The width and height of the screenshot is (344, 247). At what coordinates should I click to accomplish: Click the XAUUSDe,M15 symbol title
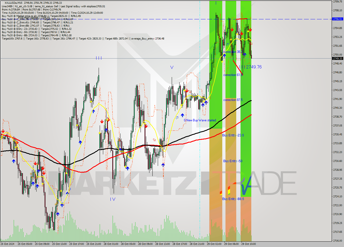(13, 3)
